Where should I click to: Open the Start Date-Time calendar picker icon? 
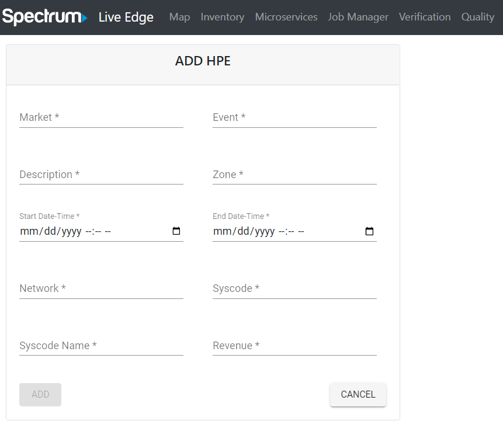point(176,231)
